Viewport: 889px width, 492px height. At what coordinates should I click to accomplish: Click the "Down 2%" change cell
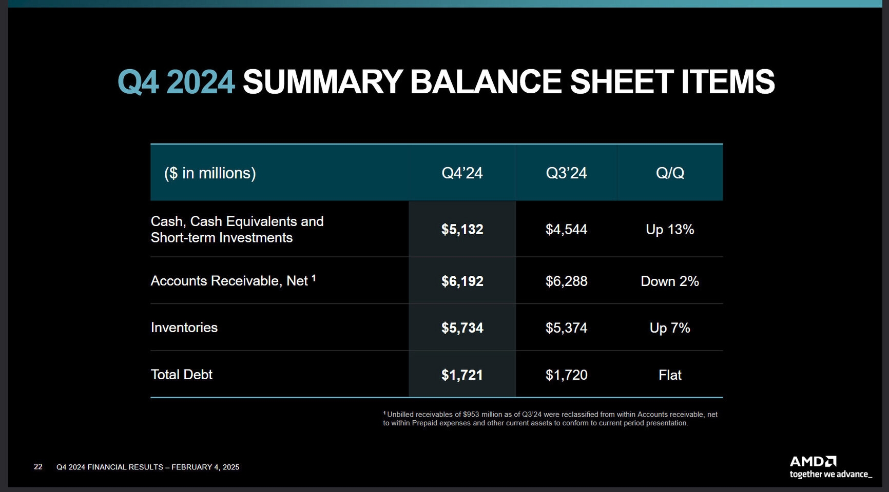(670, 281)
